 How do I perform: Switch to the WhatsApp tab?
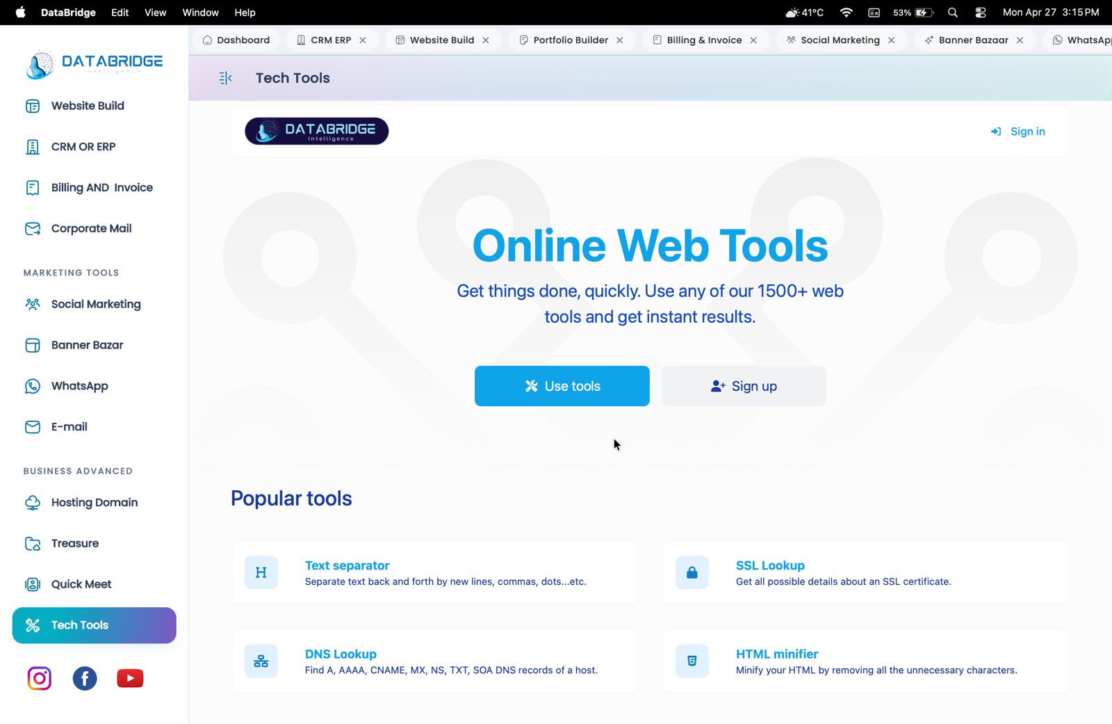pos(1081,40)
